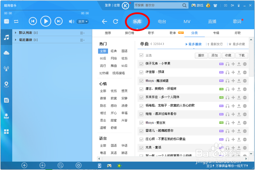This screenshot has width=255, height=170.
Task: Switch to the 直播 tab
Action: 212,22
